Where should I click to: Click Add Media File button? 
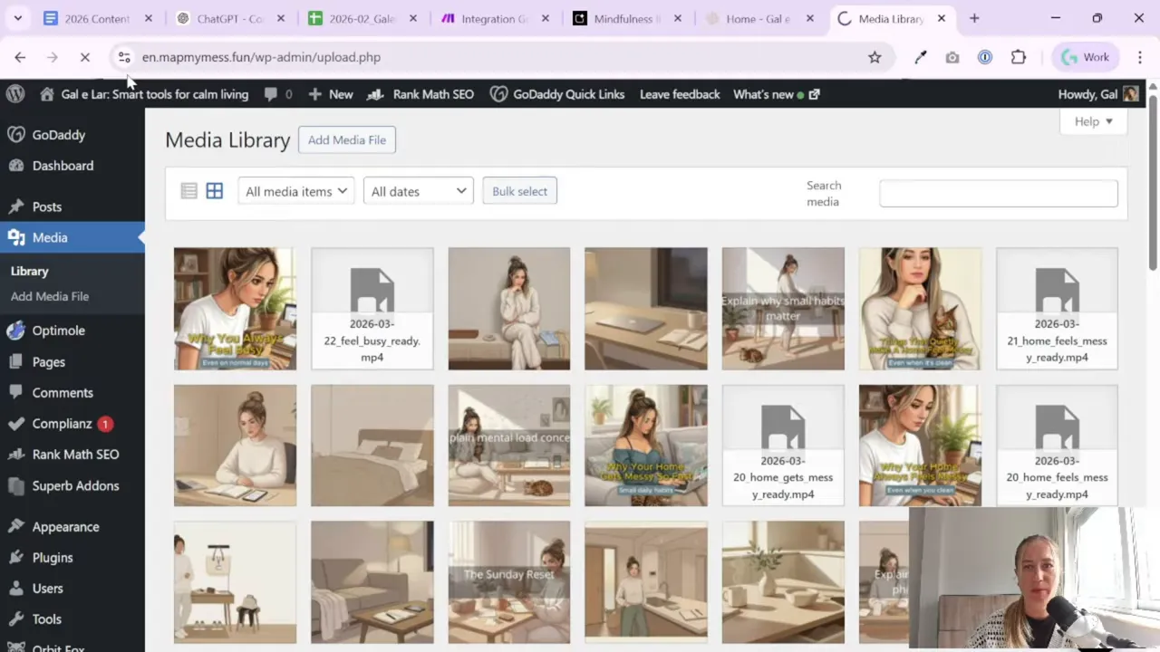click(x=347, y=140)
